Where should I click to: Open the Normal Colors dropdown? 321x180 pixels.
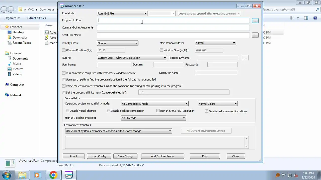click(218, 104)
